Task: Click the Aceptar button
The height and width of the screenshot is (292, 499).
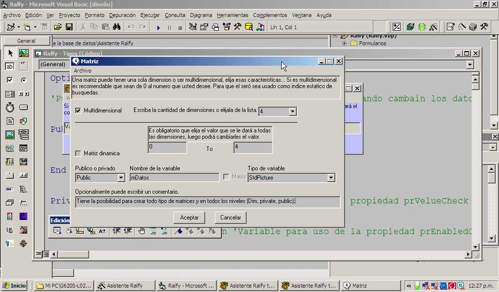Action: [189, 218]
